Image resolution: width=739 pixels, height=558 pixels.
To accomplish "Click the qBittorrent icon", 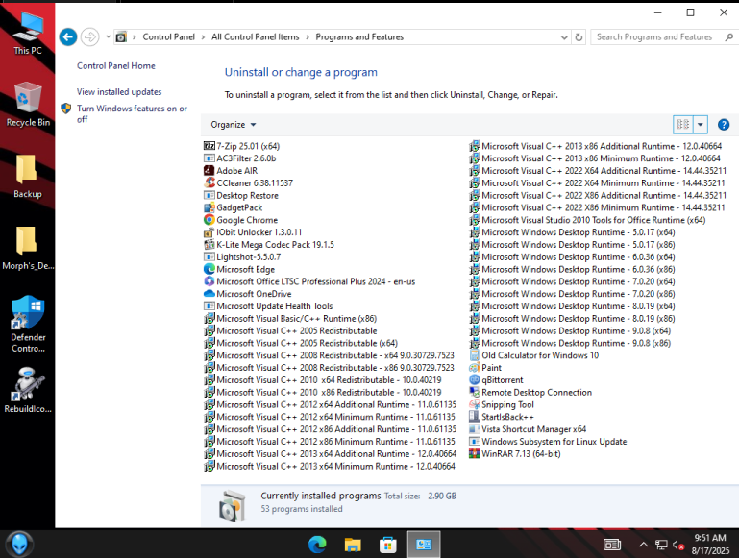I will (474, 379).
